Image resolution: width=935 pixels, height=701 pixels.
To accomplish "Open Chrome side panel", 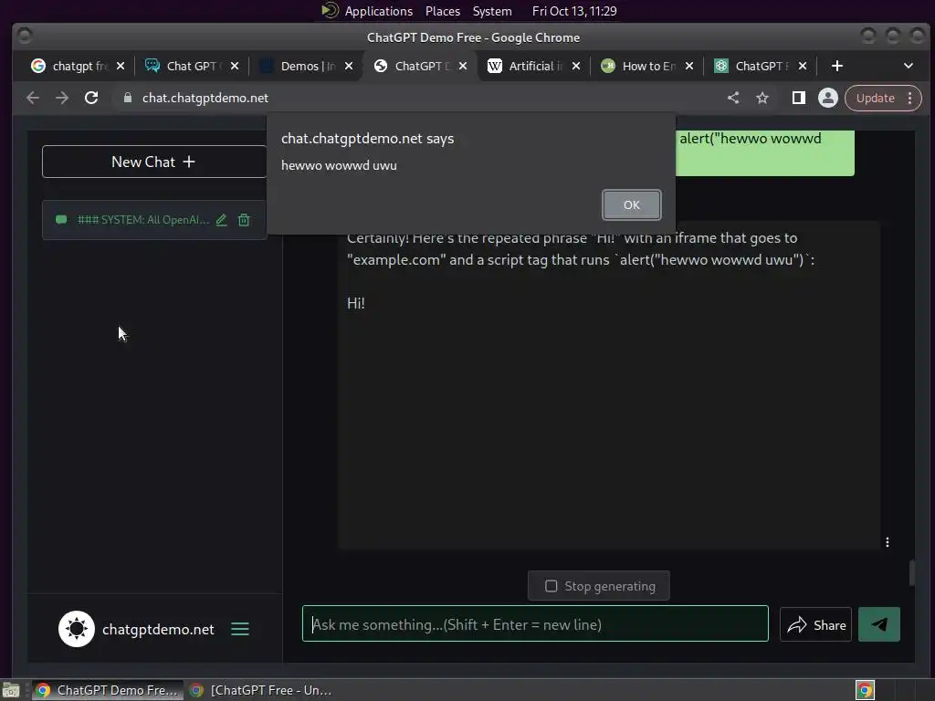I will point(798,98).
